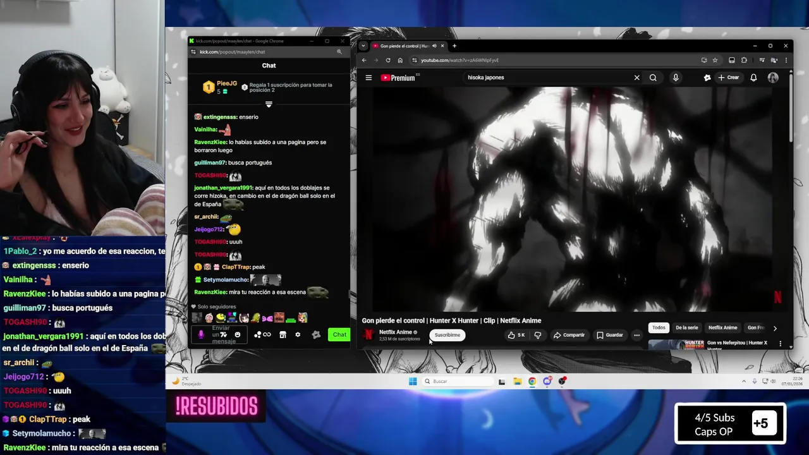Viewport: 809px width, 455px height.
Task: Click the YouTube Premium logo
Action: point(398,78)
